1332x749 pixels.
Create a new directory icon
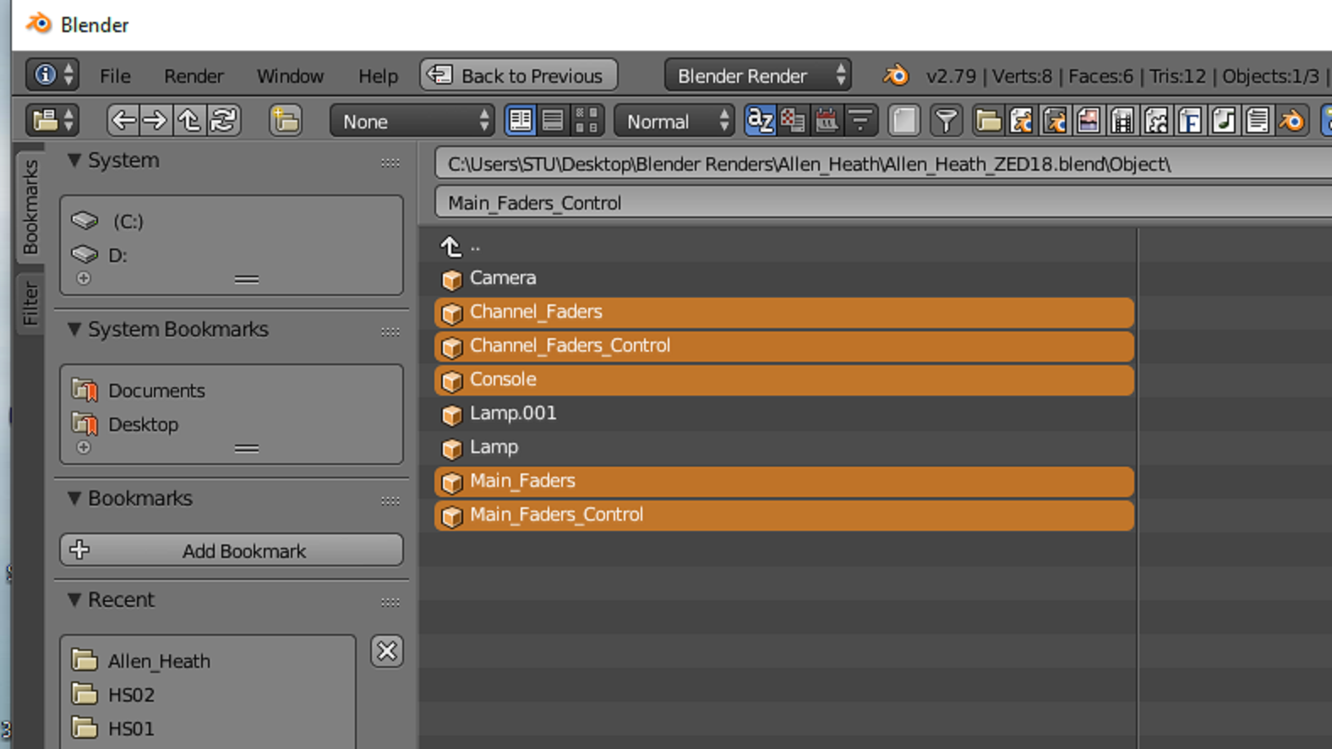click(286, 121)
